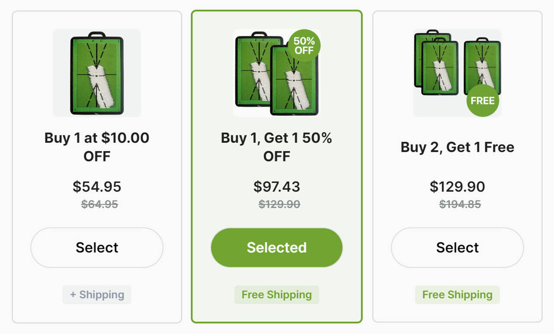
Task: Click the "Buy 2, Get 1 Free" title
Action: click(457, 147)
